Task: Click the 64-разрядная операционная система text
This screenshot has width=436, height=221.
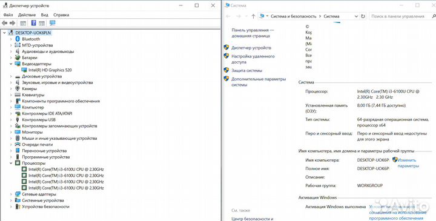Action: point(392,119)
